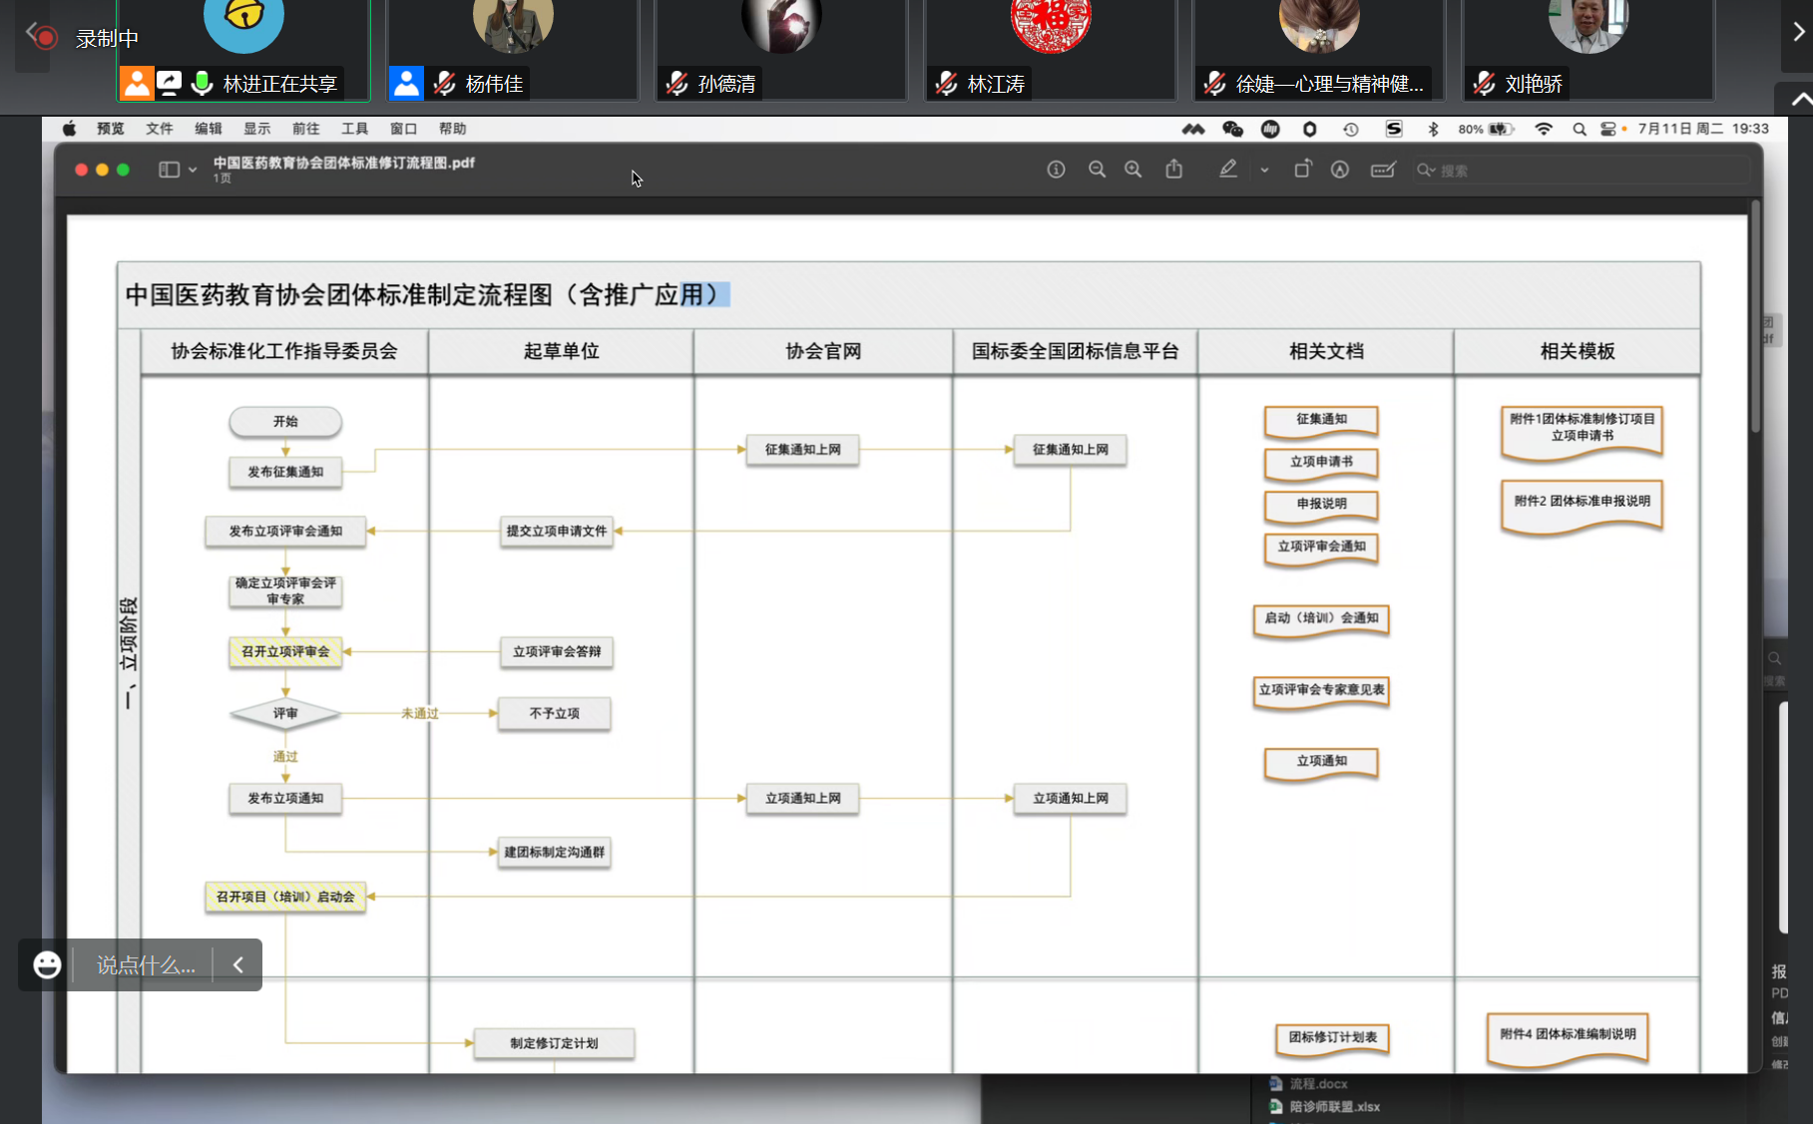Click the 说点什么 chat input
This screenshot has height=1128, width=1813.
[x=146, y=964]
